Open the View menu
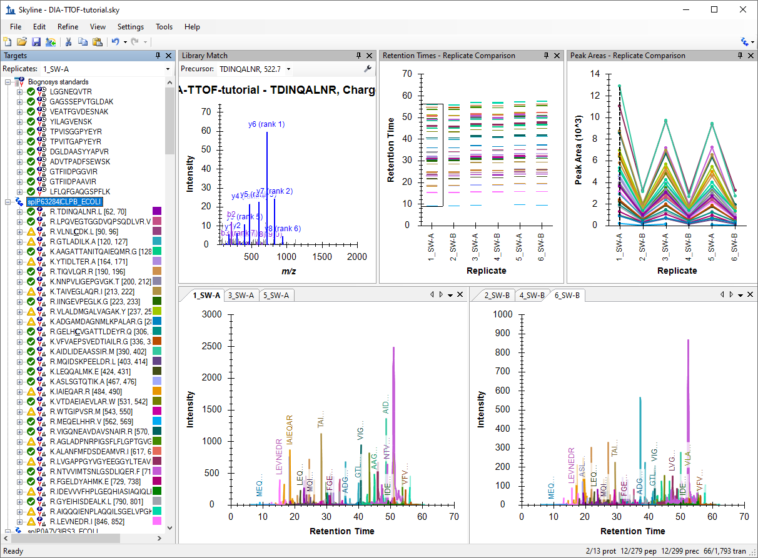Viewport: 758px width, 558px height. 98,27
